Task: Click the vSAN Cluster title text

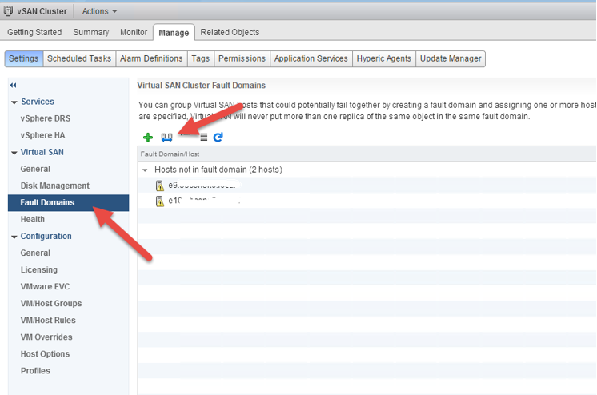Action: point(42,11)
